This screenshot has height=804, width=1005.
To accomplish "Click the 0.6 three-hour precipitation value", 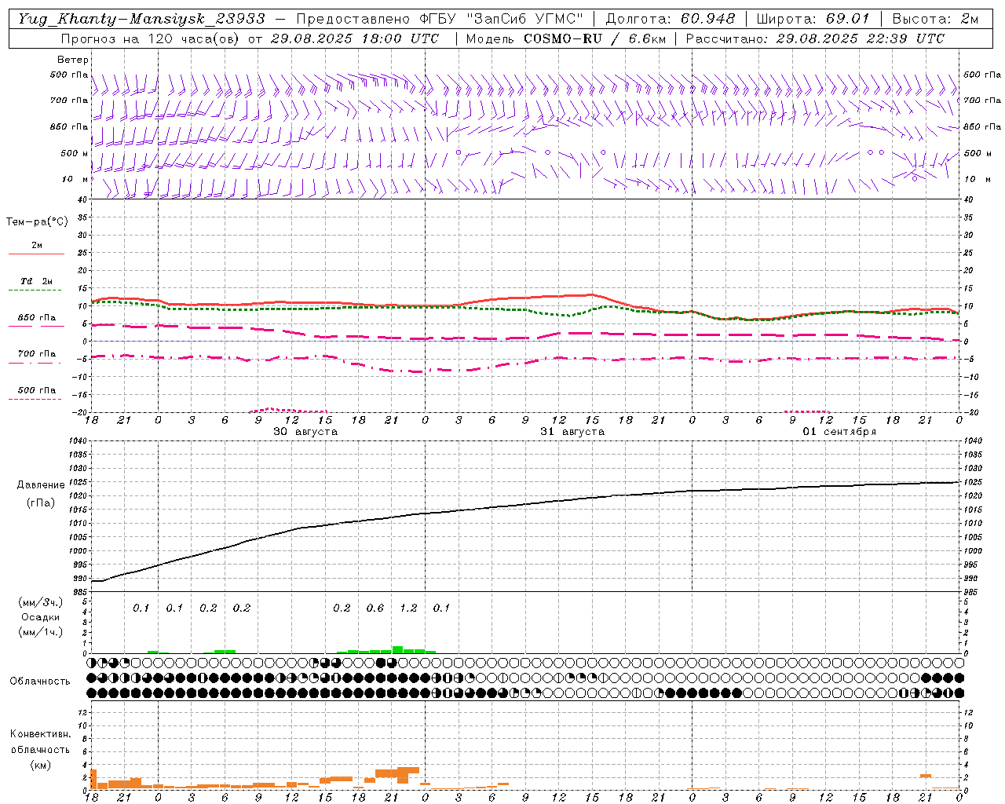I will coord(375,608).
